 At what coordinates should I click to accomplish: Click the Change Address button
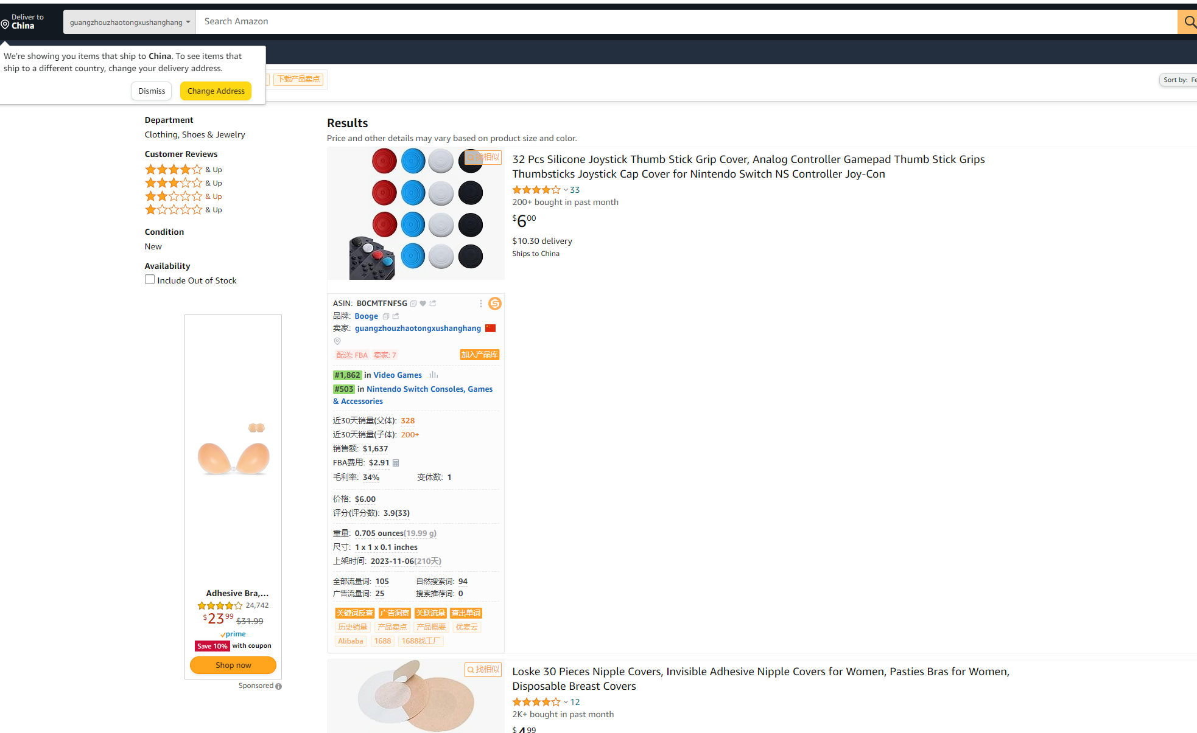point(216,91)
